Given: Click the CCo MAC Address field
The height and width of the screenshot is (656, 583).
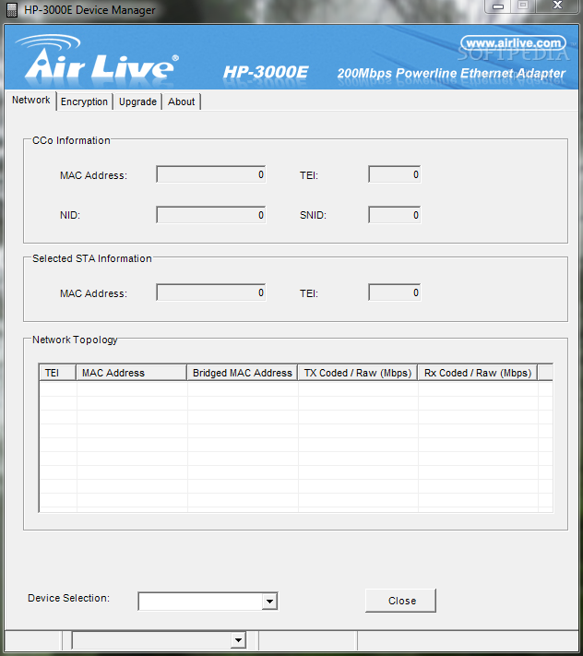Looking at the screenshot, I should 210,174.
